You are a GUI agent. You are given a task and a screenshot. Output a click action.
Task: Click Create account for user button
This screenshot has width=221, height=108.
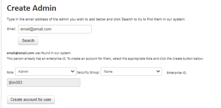[x=31, y=100]
